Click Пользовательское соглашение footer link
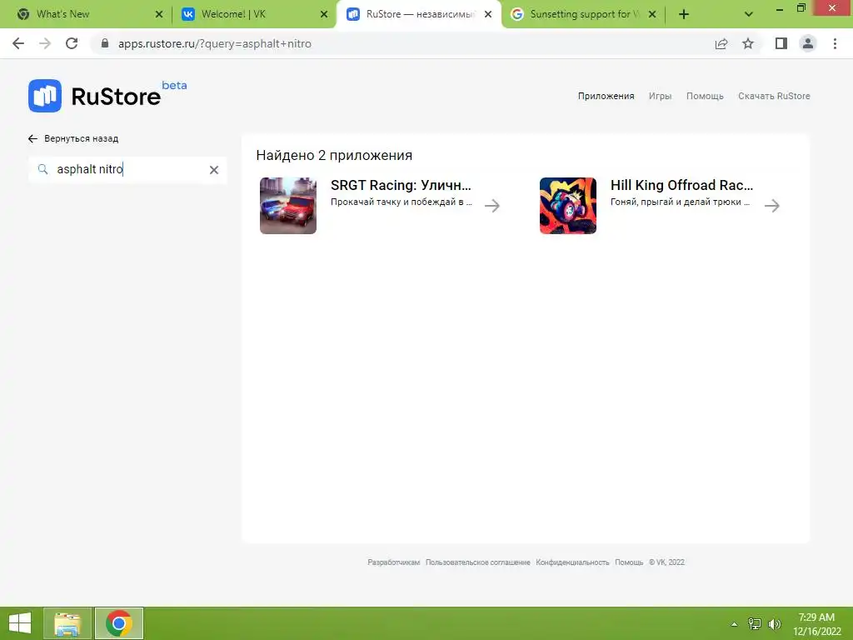This screenshot has height=640, width=853. coord(477,562)
